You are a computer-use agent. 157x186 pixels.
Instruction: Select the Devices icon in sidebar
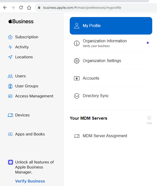click(x=10, y=115)
